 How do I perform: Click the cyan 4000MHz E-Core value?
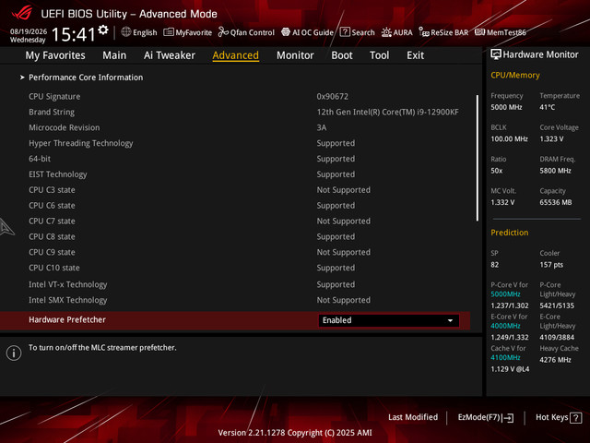[x=505, y=326]
